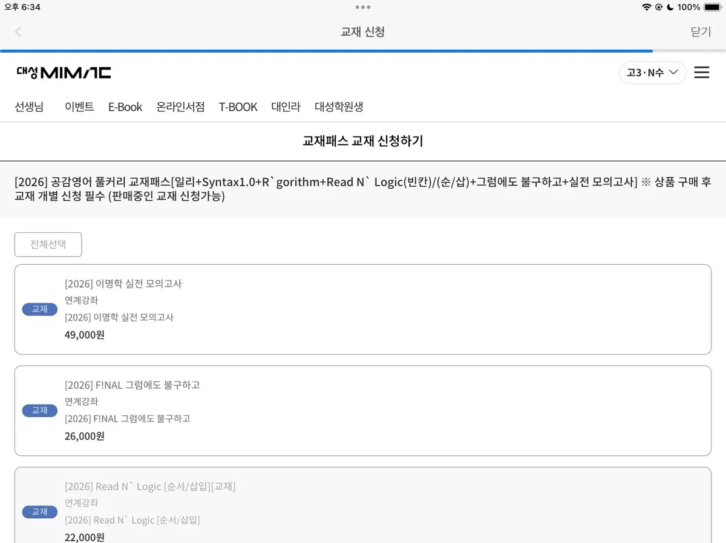Open the hamburger menu
Image resolution: width=726 pixels, height=543 pixels.
[x=701, y=72]
